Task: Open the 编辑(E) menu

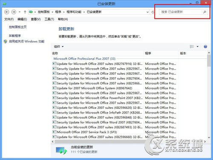Action: [22, 19]
